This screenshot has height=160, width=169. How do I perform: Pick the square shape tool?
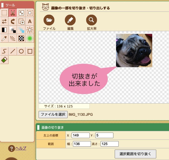tap(30, 51)
